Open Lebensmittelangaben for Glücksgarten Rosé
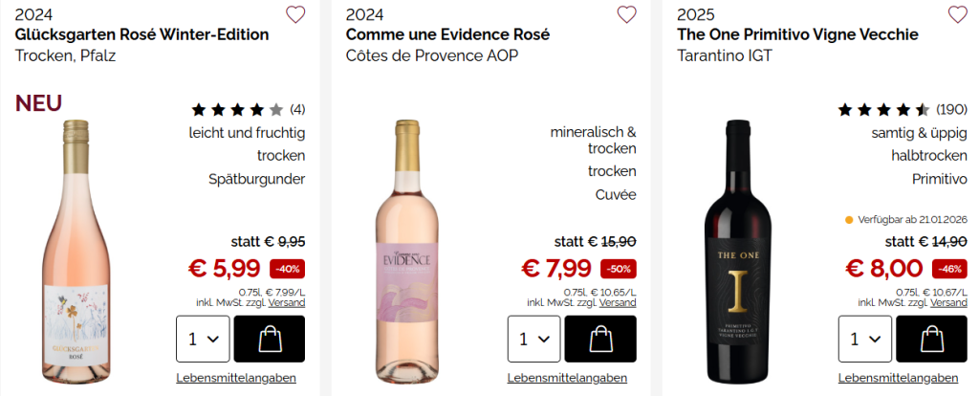The image size is (979, 396). click(236, 377)
